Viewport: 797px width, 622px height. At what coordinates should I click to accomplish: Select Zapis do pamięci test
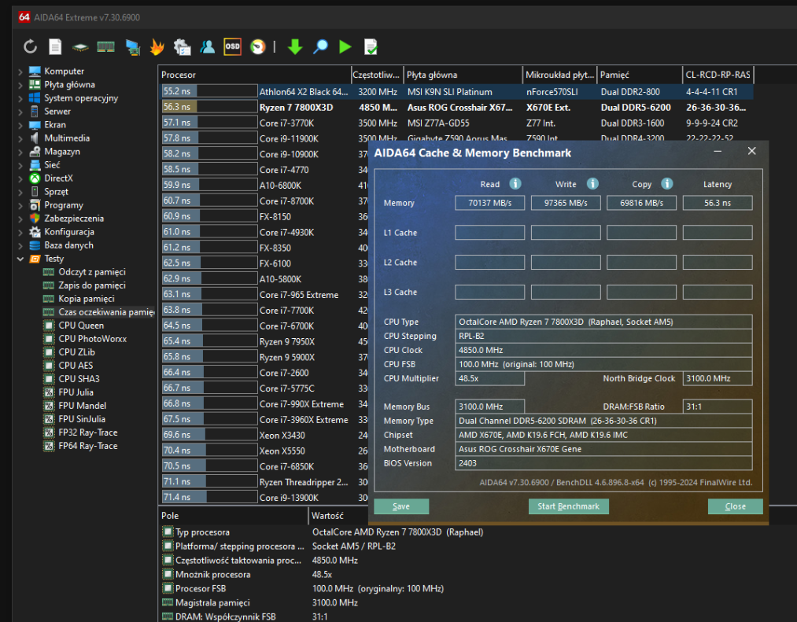pyautogui.click(x=92, y=285)
